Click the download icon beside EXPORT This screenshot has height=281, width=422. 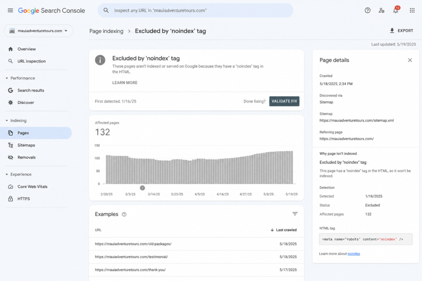(x=392, y=30)
